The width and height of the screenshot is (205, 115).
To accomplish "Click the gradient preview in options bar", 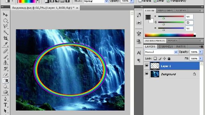I will coord(27,1).
